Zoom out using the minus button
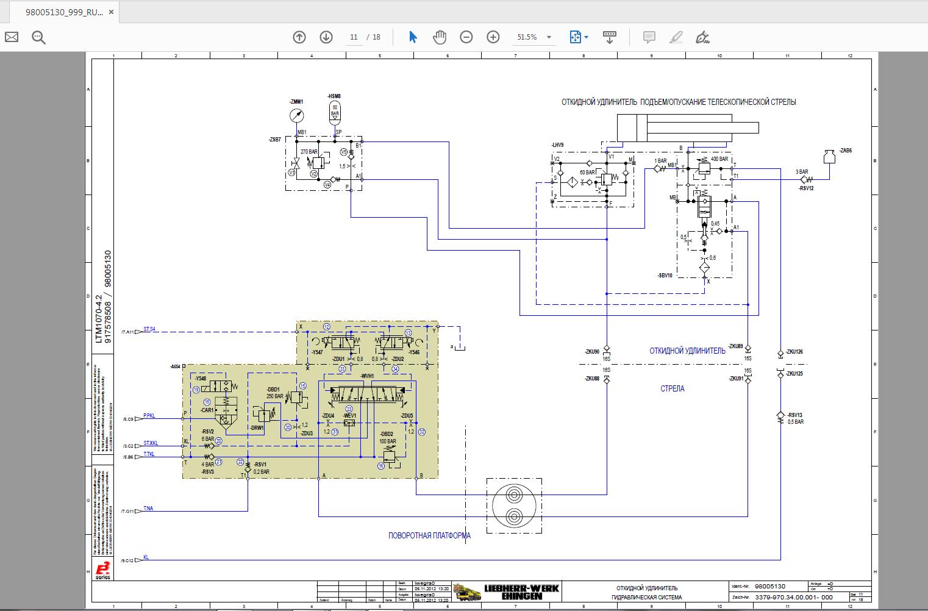 coord(466,37)
